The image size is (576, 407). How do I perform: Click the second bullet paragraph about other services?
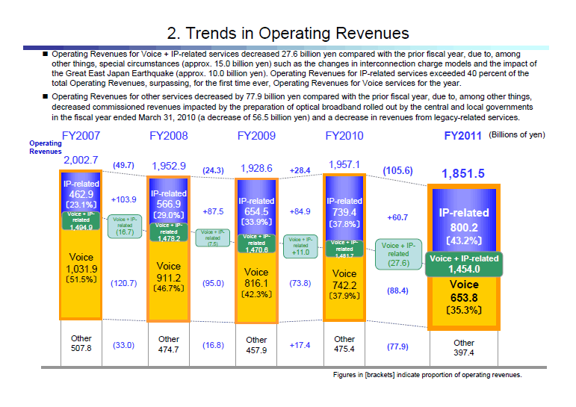point(293,107)
